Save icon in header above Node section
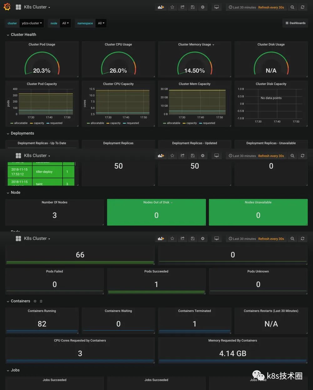Screen dimensions: 313x390 click(x=192, y=156)
